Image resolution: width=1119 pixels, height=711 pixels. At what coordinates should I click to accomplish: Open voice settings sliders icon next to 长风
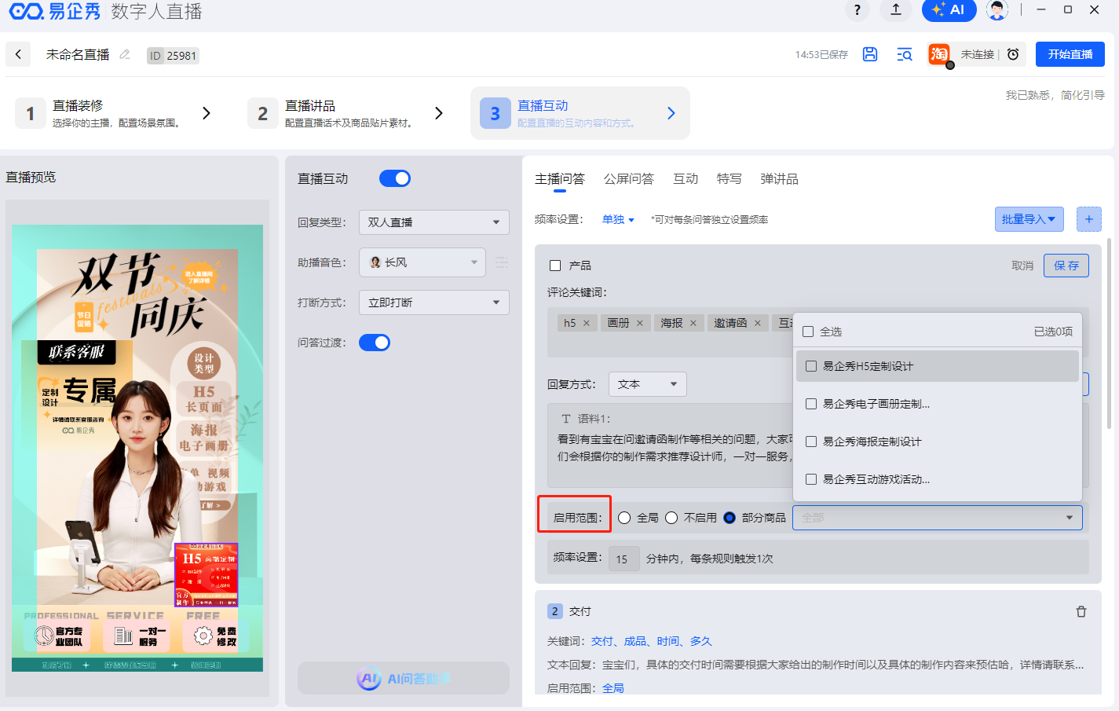click(502, 262)
